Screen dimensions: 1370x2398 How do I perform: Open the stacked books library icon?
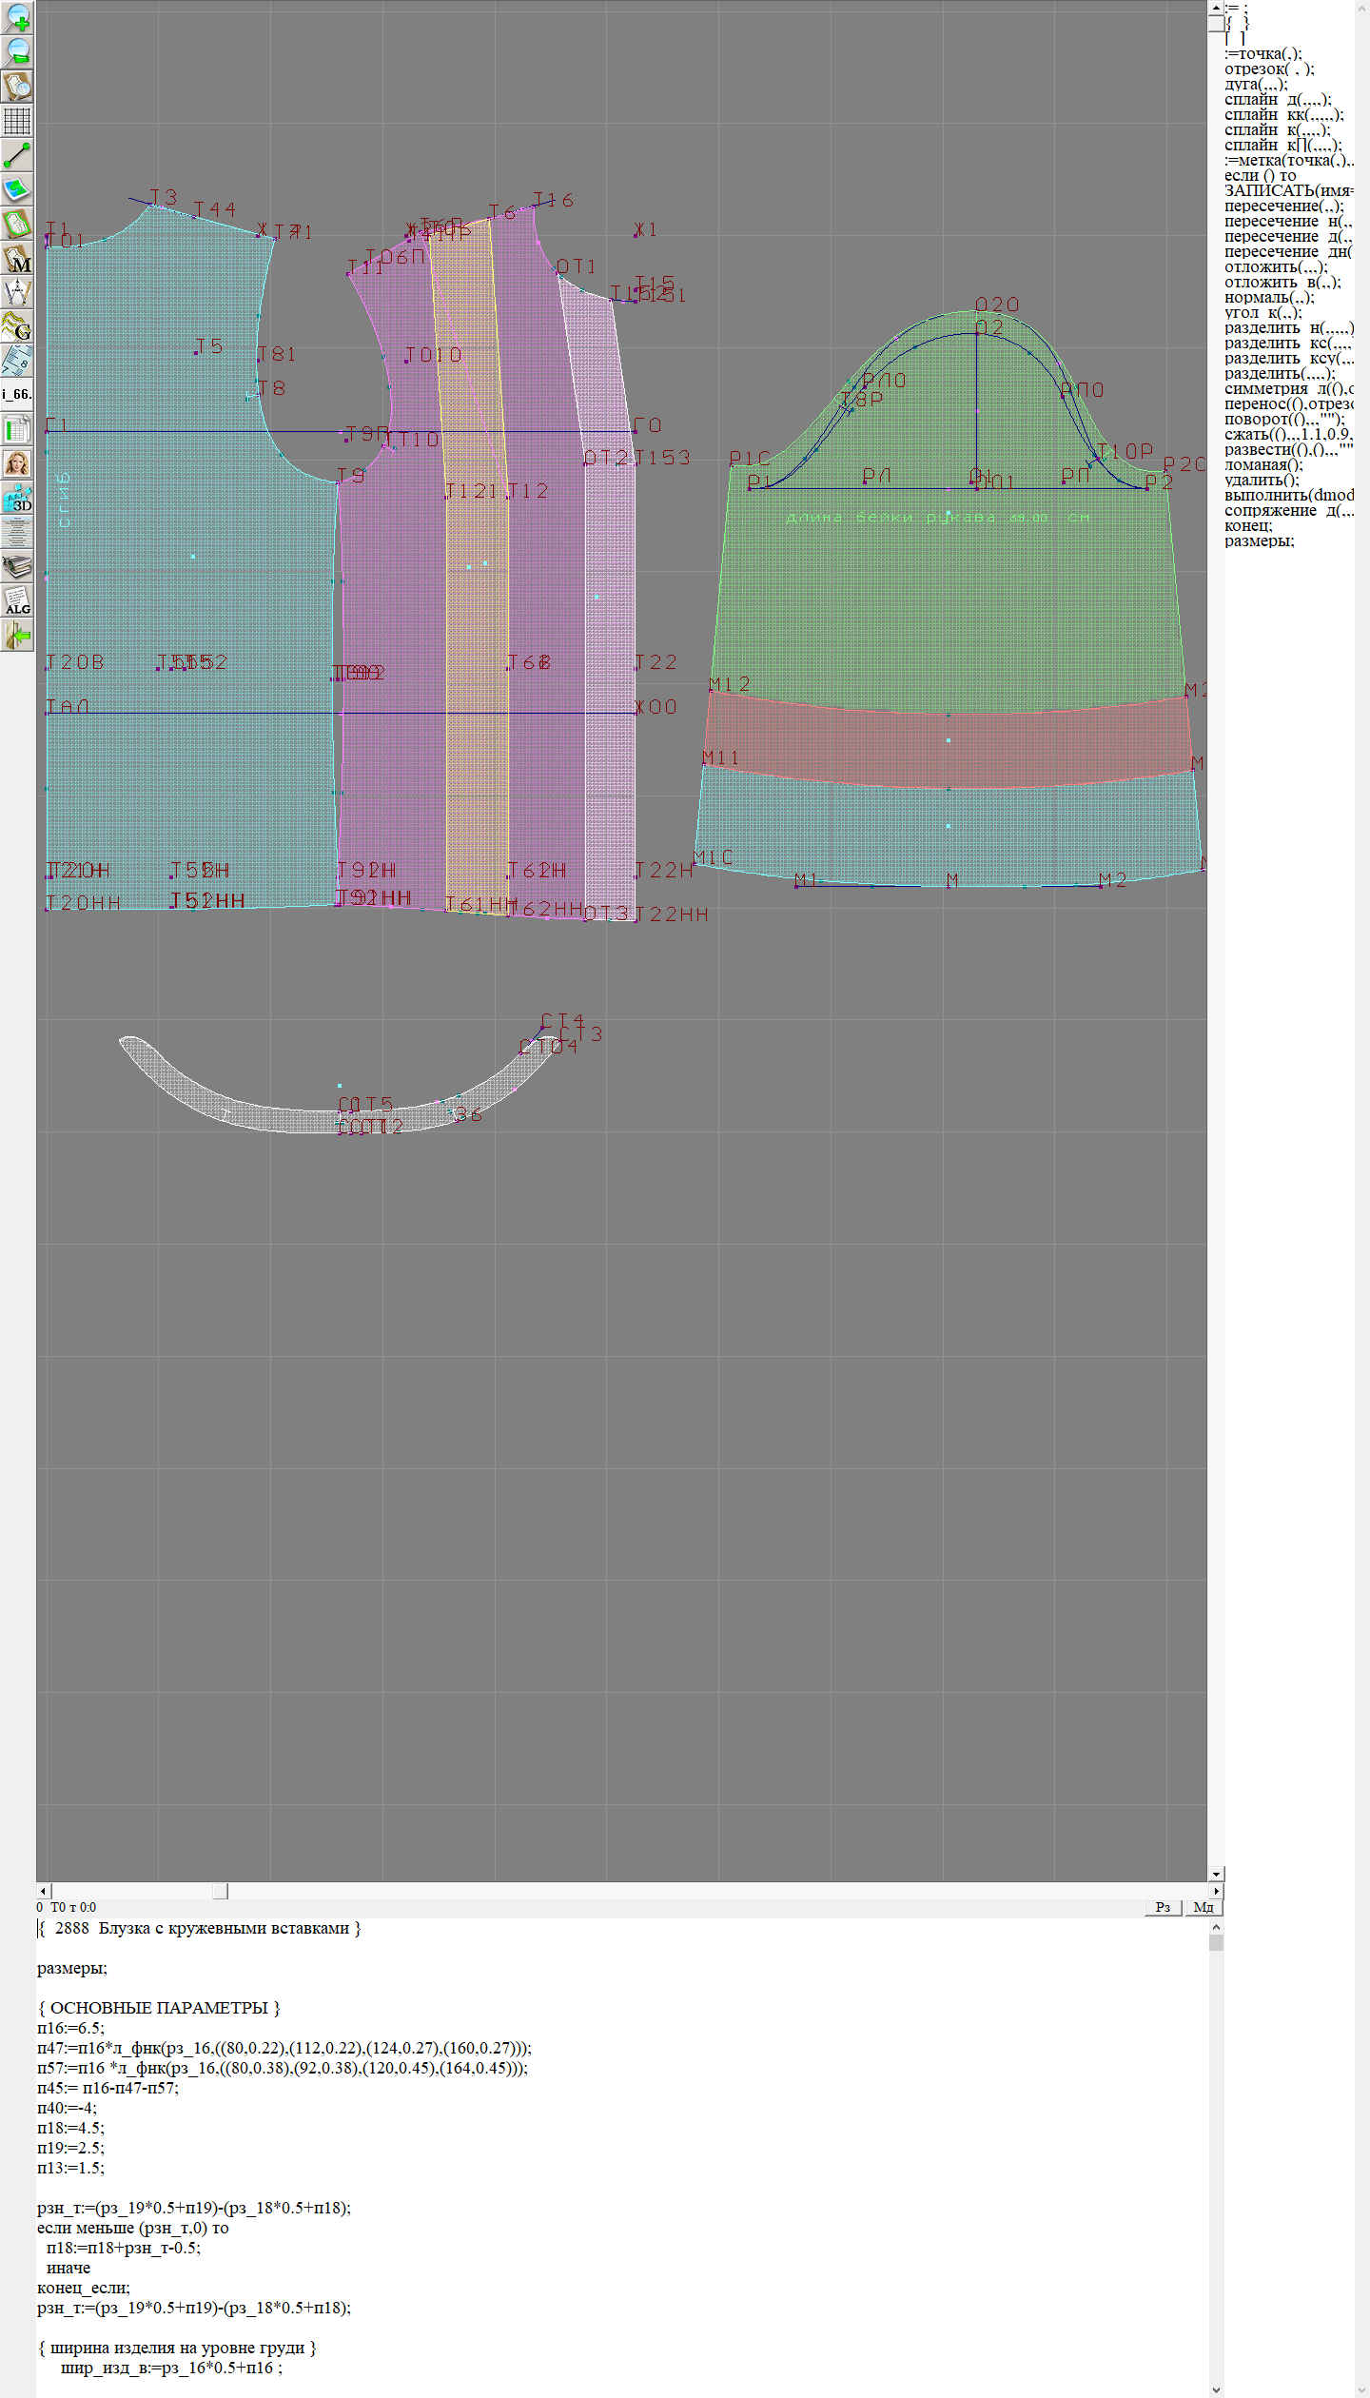pos(17,565)
